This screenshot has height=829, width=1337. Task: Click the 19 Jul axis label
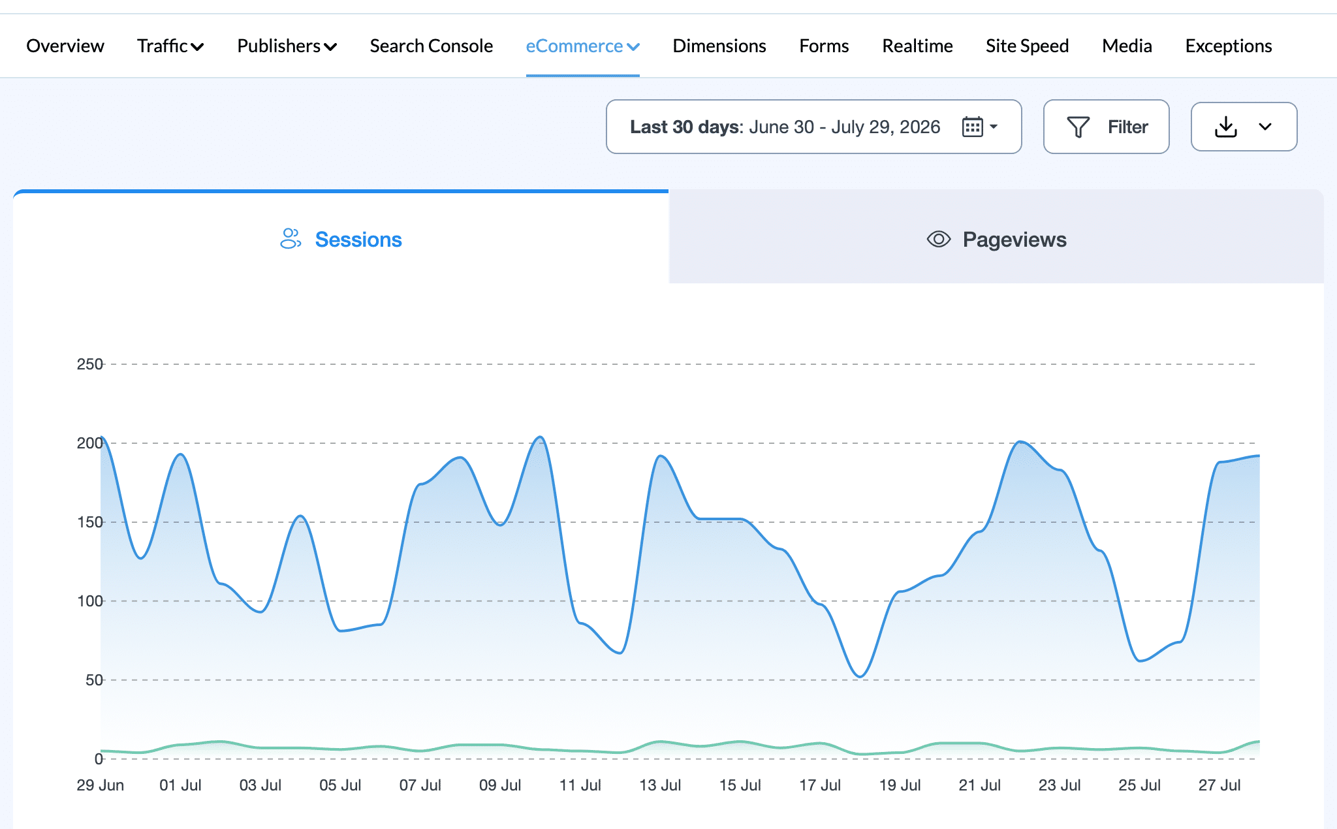click(x=900, y=785)
